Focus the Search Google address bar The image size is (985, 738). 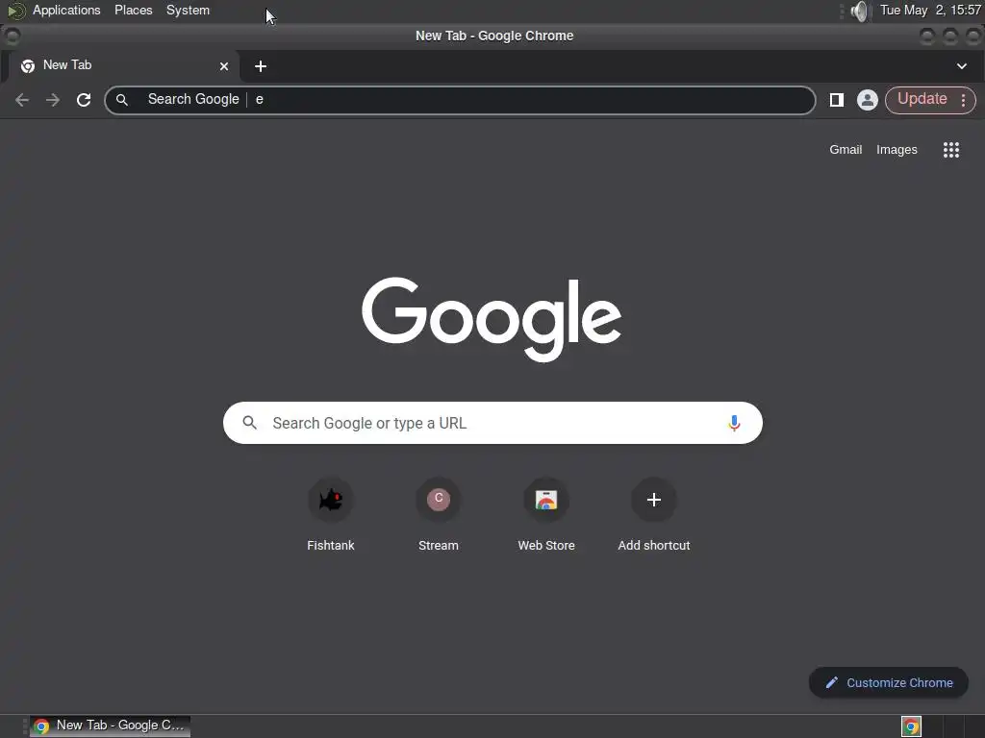[x=460, y=100]
